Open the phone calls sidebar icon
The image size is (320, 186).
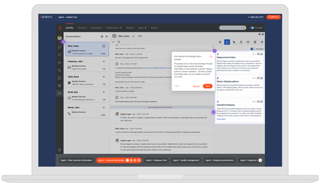(59, 70)
